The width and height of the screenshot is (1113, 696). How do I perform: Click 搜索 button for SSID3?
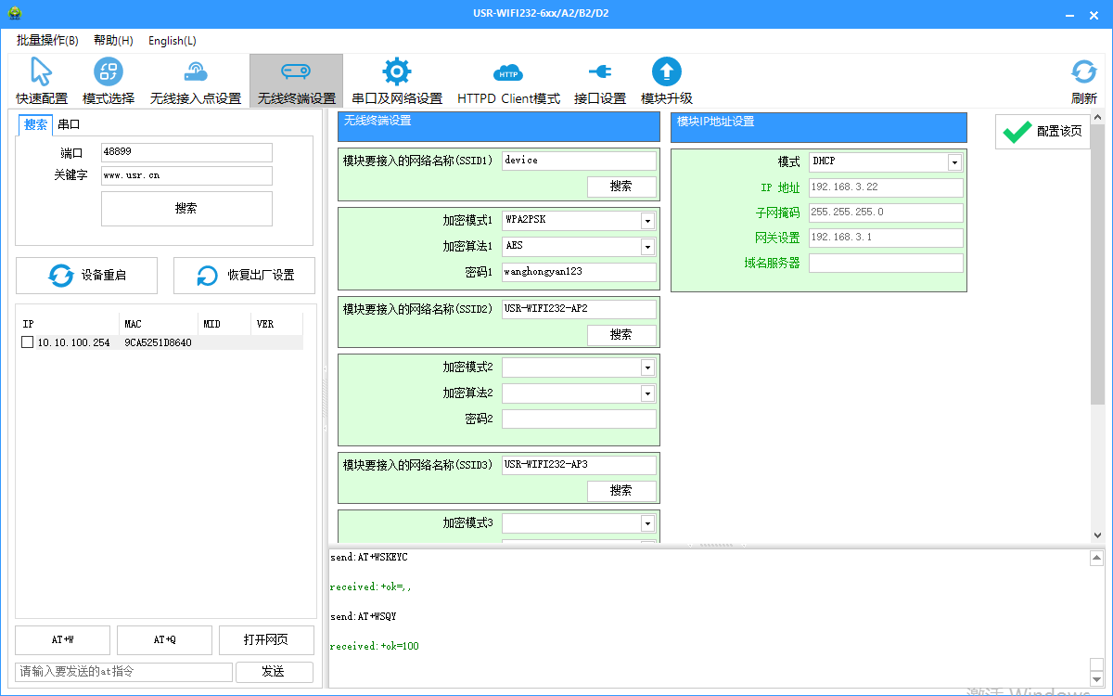coord(621,491)
